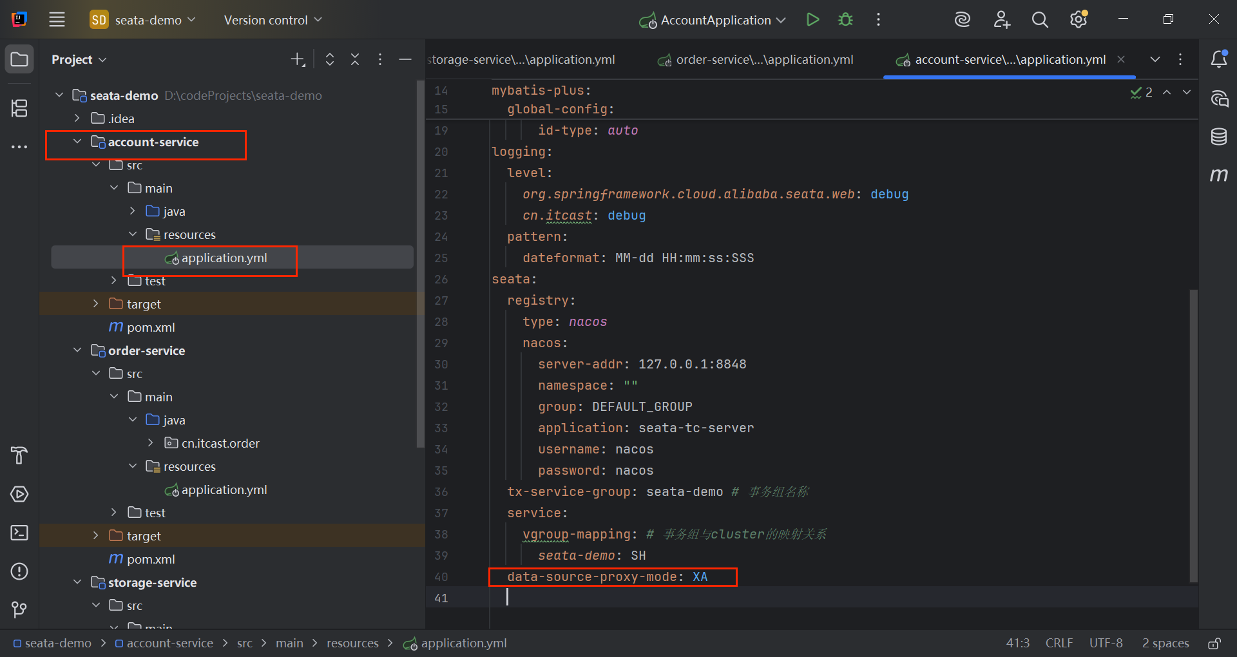Screen dimensions: 1237x657
Task: Toggle read-only lock in status bar
Action: (x=1214, y=643)
